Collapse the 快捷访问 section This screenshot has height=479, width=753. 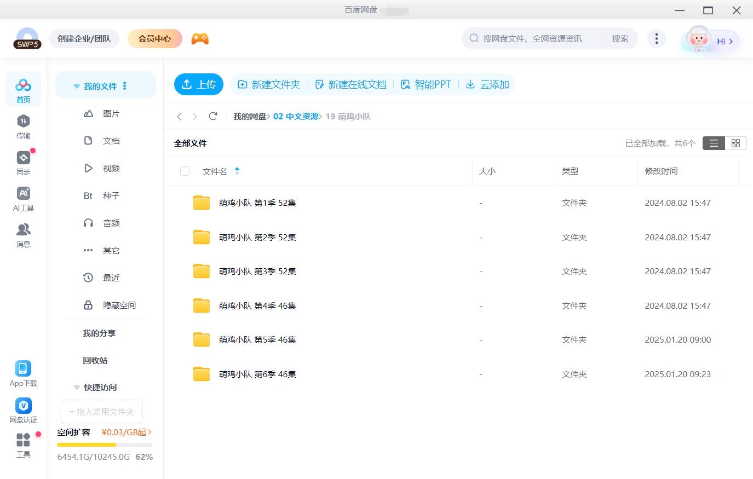pos(76,387)
